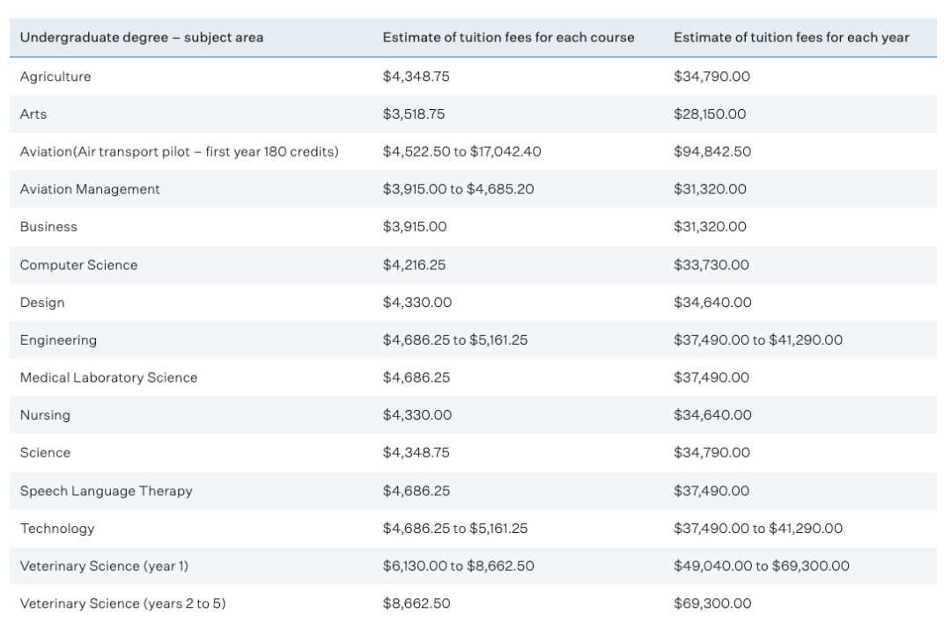Image resolution: width=951 pixels, height=636 pixels.
Task: Click the Aviation Management row label
Action: pyautogui.click(x=90, y=189)
